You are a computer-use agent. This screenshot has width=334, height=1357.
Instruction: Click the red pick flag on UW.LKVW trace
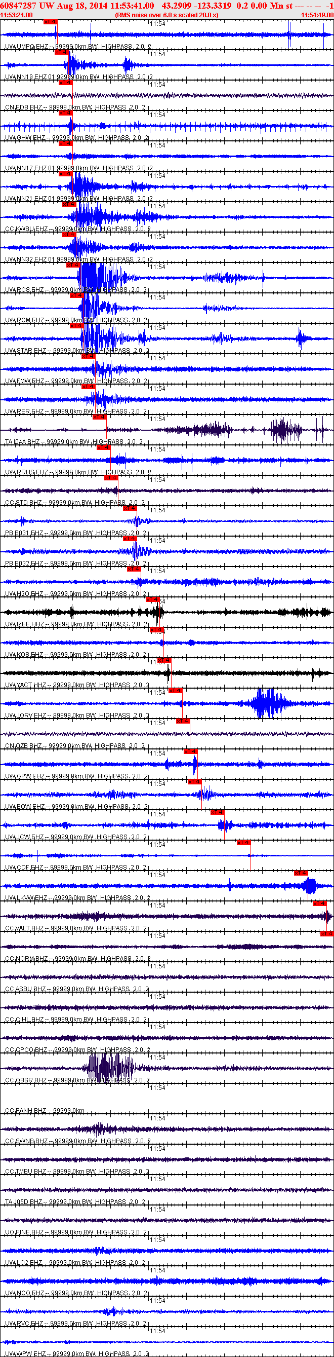301,874
